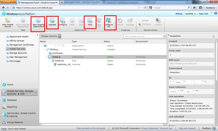Collapse the FSdebug deployment node
218x131 pixels.
point(46,57)
